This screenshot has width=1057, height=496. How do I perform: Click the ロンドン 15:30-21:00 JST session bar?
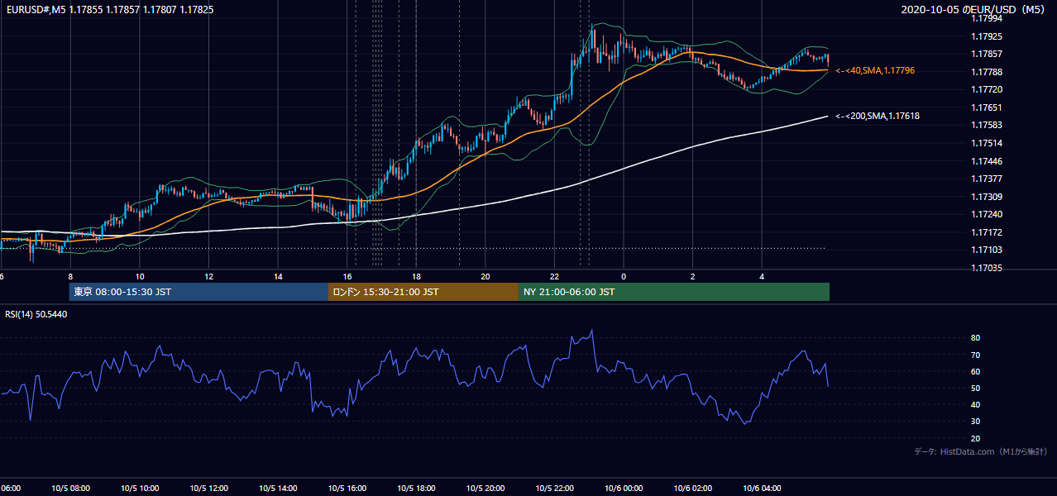point(423,292)
